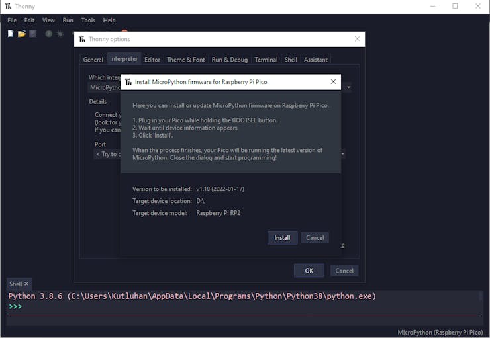
Task: Switch to the General tab
Action: tap(93, 60)
